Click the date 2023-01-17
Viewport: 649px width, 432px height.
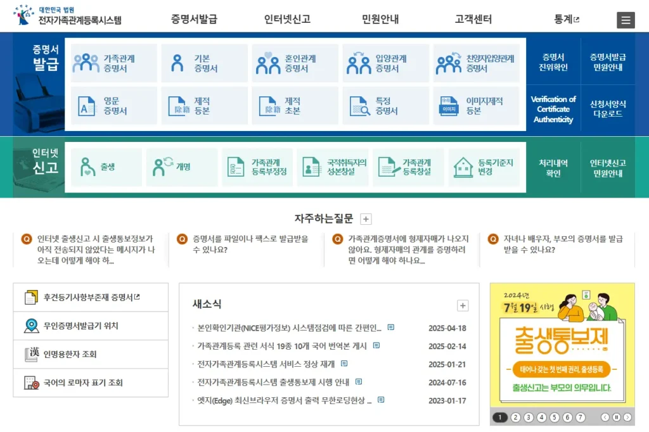447,401
